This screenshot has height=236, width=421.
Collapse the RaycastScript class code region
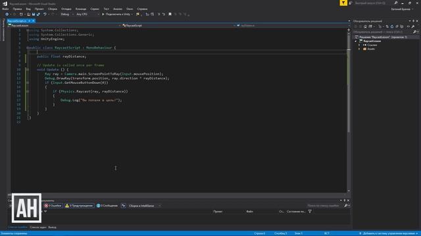[28, 48]
